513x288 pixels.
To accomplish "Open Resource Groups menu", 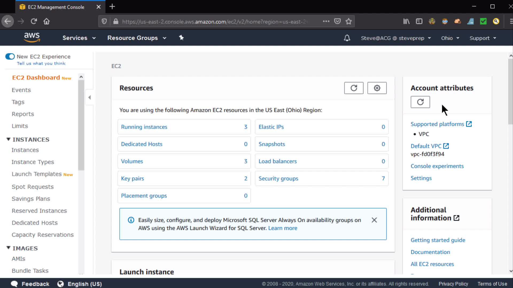I will coord(137,38).
